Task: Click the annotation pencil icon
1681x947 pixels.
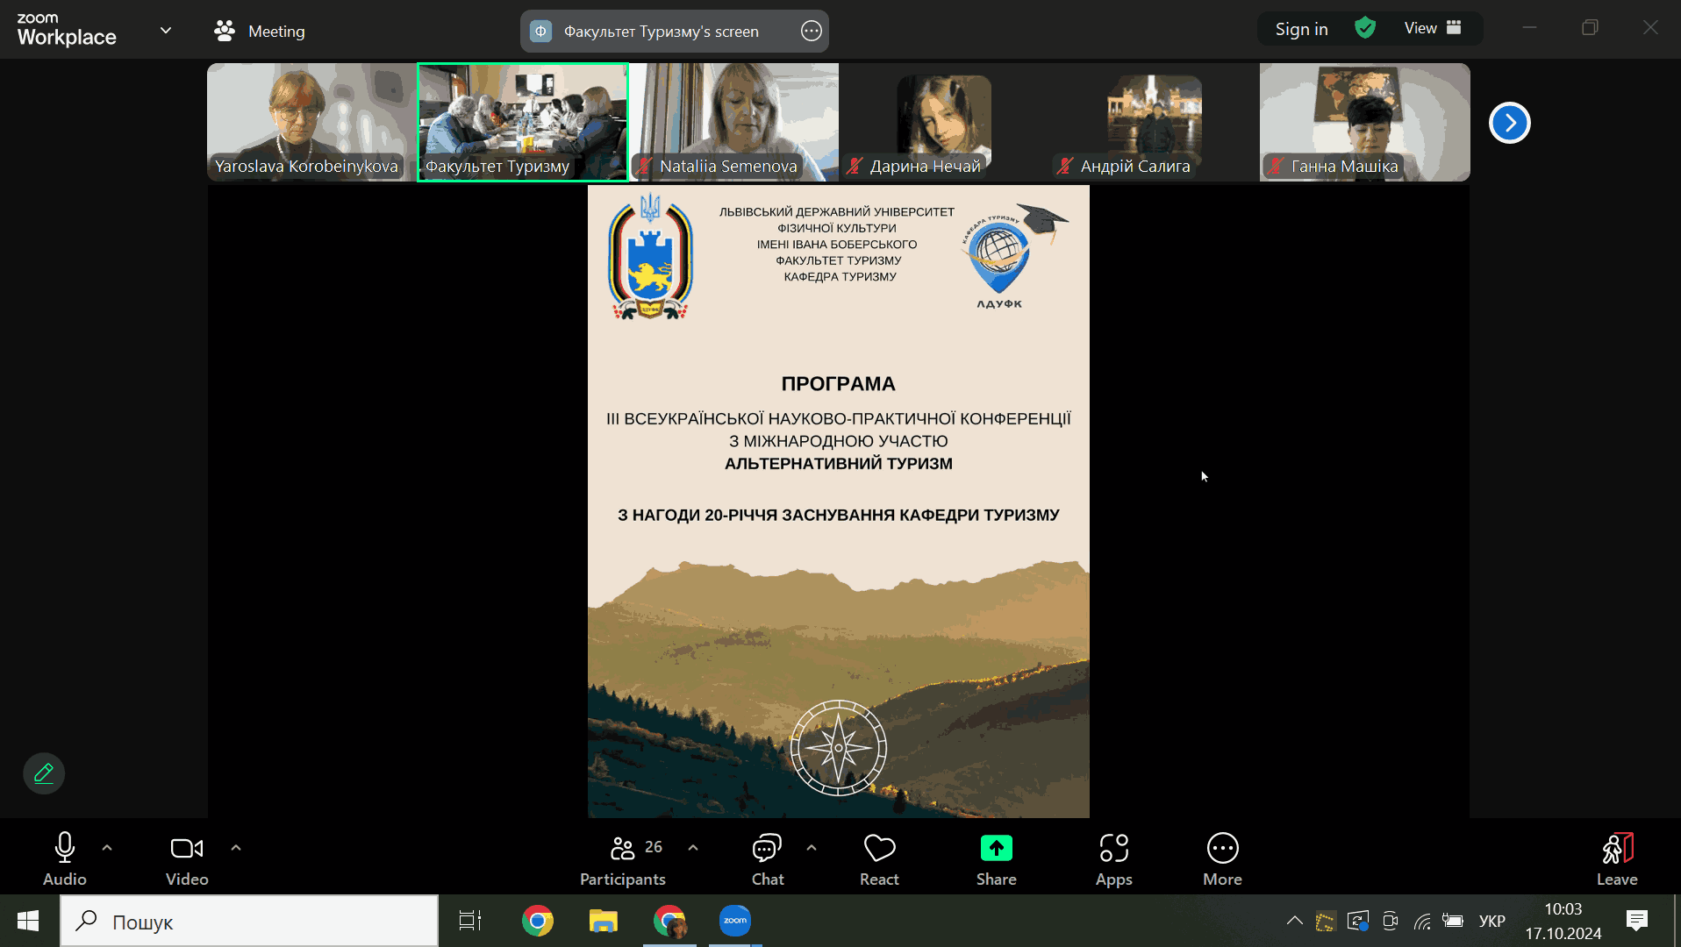Action: coord(44,773)
